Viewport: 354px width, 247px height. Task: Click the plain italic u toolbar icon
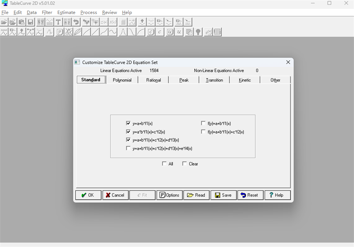coord(179,32)
